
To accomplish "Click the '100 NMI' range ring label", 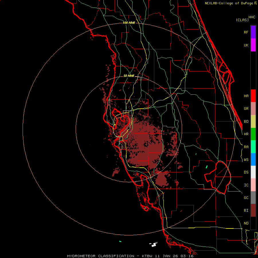I will click(129, 23).
